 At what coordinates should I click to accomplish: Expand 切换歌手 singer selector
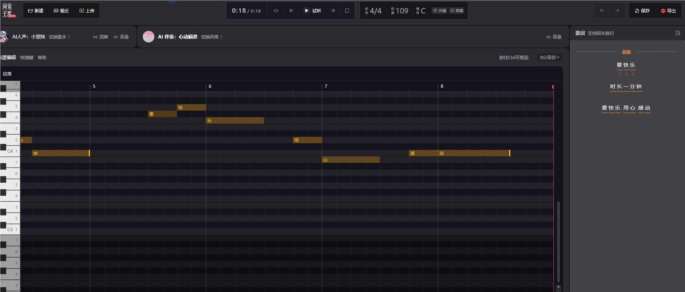59,37
